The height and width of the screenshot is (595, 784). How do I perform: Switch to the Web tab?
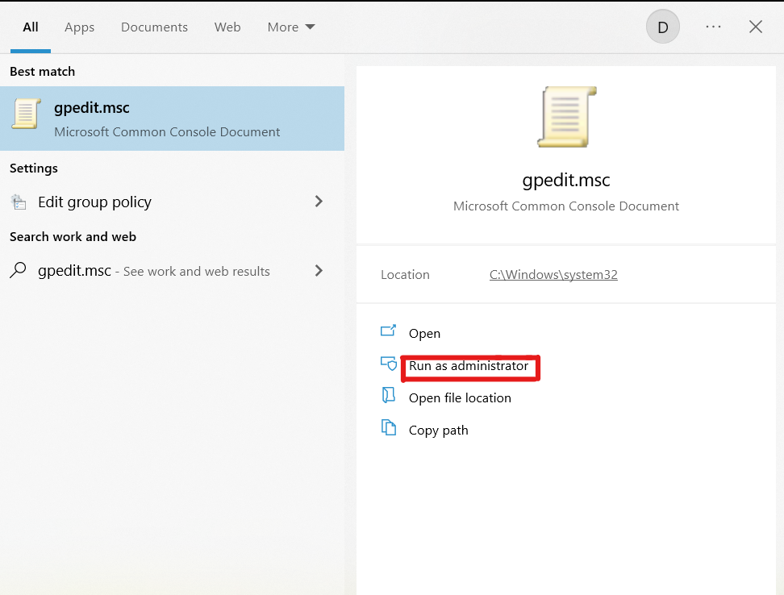[227, 27]
